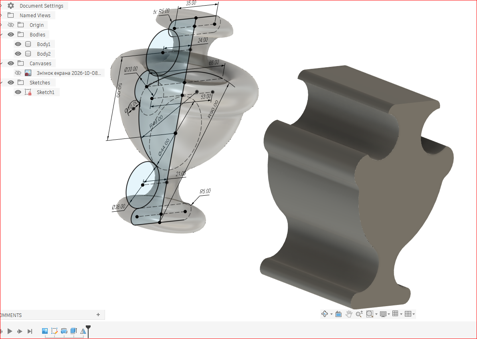
Task: Click the Body1 cylinder icon
Action: click(28, 44)
